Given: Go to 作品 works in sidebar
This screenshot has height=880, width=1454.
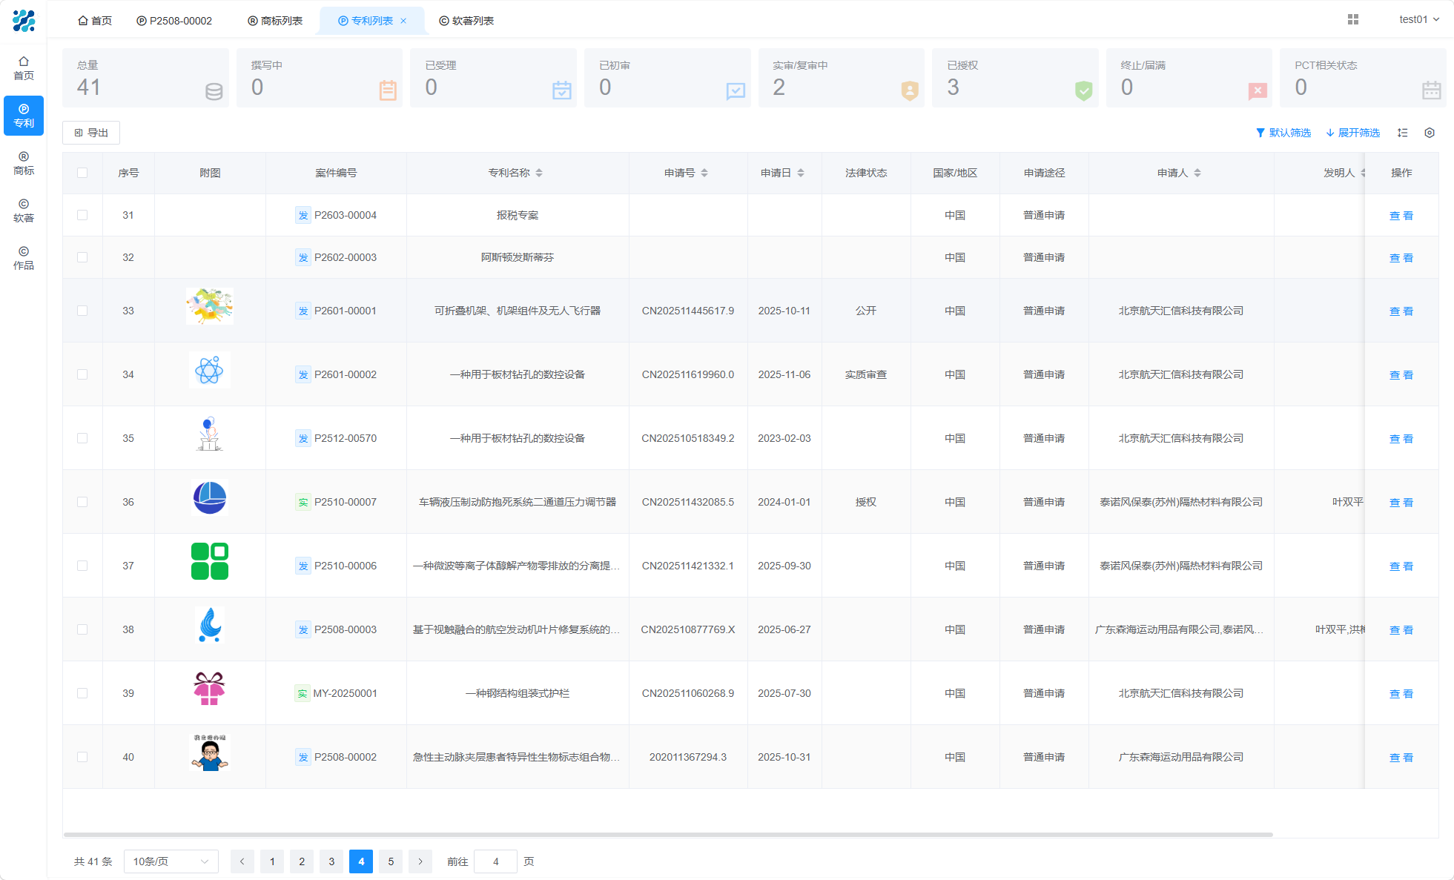Looking at the screenshot, I should (x=24, y=258).
